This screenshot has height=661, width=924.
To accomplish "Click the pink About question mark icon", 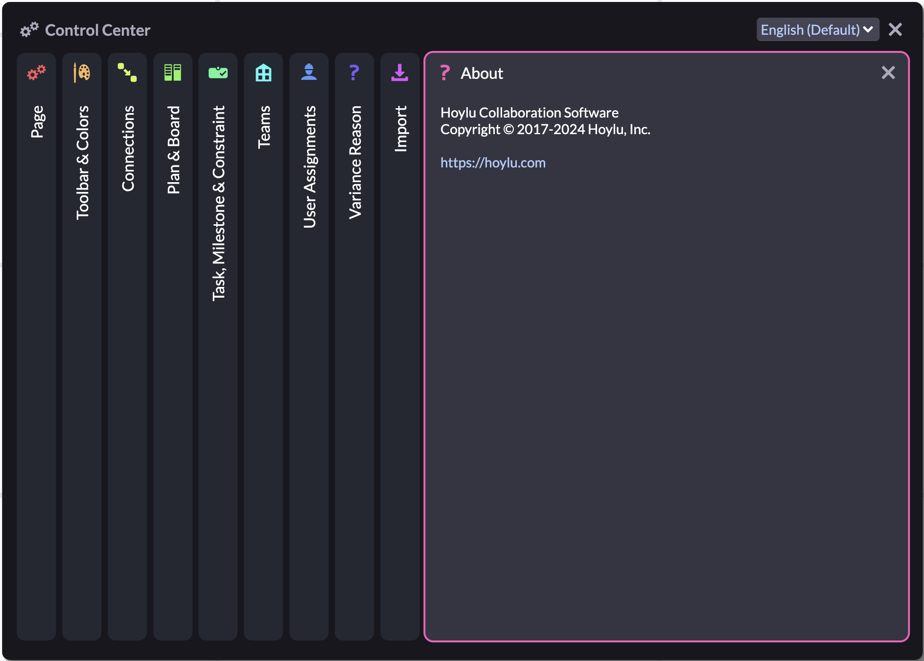I will click(x=444, y=73).
